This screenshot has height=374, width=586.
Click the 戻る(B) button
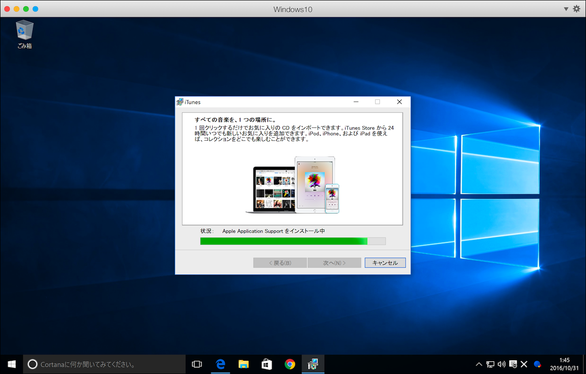[x=280, y=263]
